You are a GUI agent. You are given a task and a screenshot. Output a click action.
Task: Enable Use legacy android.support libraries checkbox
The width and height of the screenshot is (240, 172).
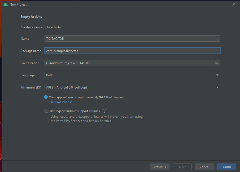tap(46, 111)
